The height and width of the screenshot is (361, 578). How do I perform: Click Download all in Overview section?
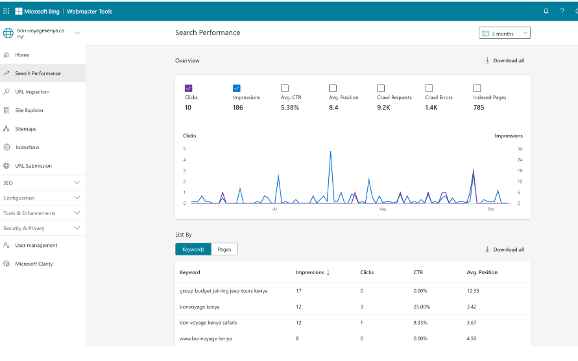point(505,61)
